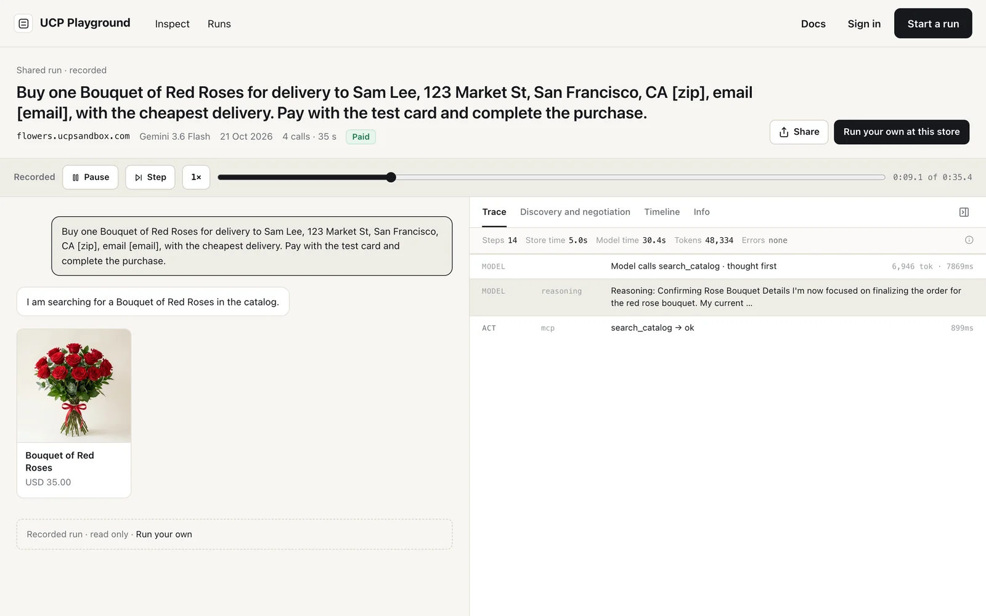Click the flowers.ucpsandbox.com store name
This screenshot has height=616, width=986.
click(x=73, y=136)
